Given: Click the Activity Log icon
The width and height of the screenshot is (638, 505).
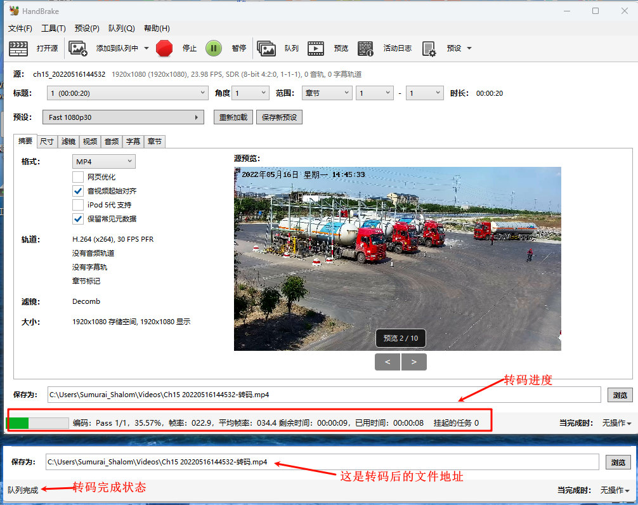Looking at the screenshot, I should (365, 48).
